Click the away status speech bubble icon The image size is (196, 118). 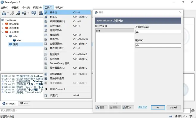pyautogui.click(x=34, y=13)
